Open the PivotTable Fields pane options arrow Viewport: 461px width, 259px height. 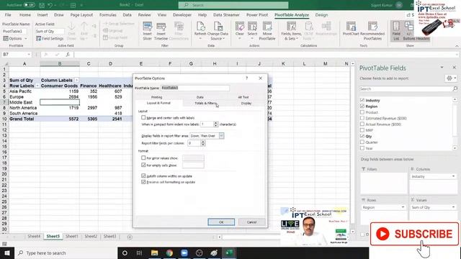coord(442,68)
